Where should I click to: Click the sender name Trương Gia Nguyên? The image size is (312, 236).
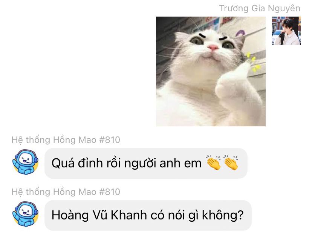[x=260, y=8]
